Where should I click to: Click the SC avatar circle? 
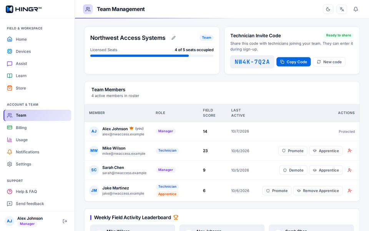click(94, 170)
